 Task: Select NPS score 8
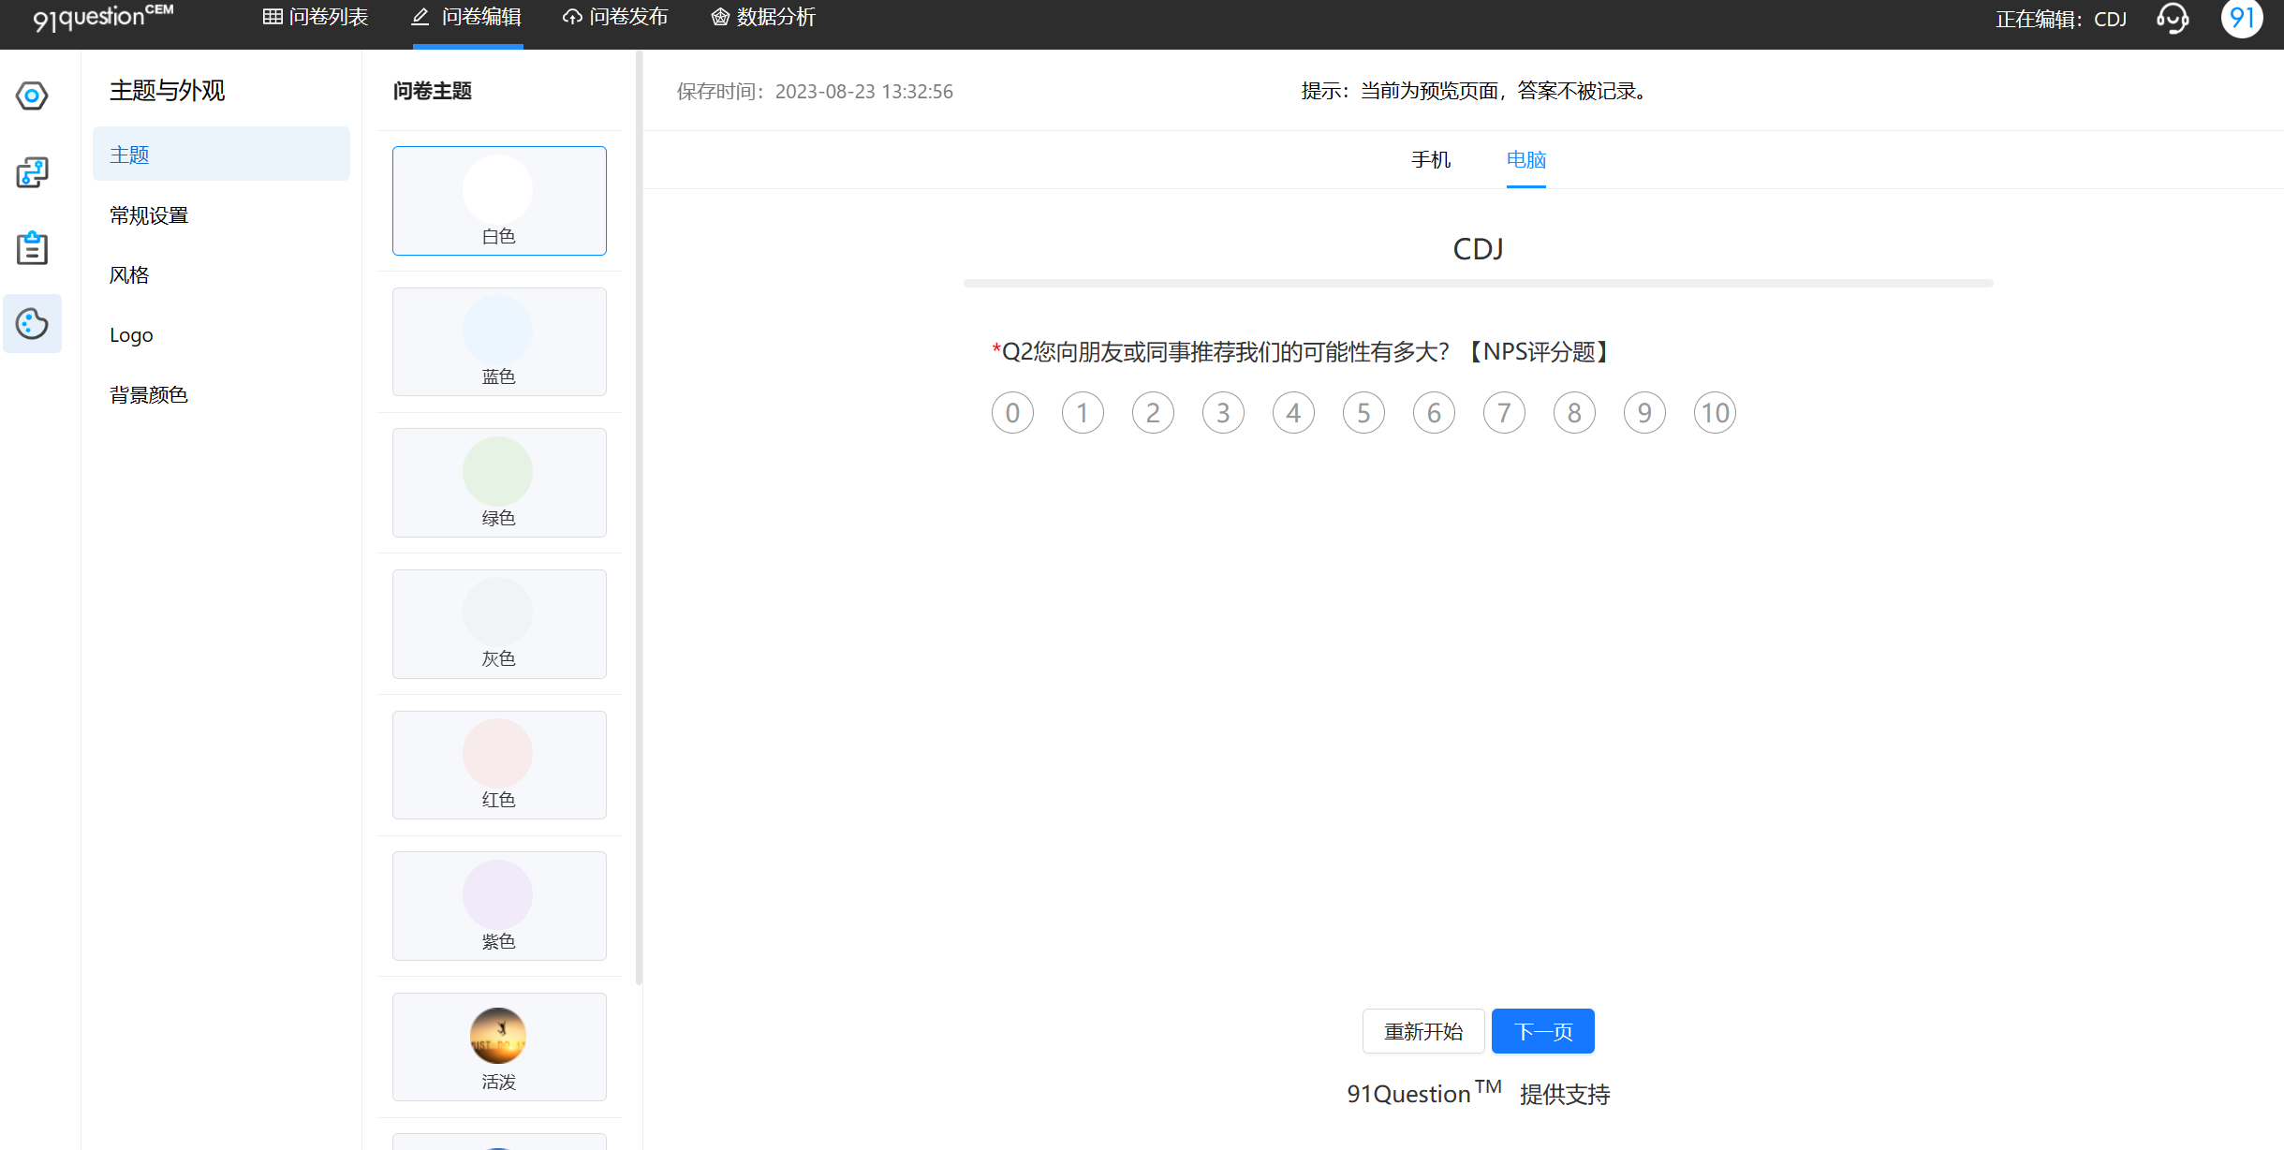[x=1574, y=413]
